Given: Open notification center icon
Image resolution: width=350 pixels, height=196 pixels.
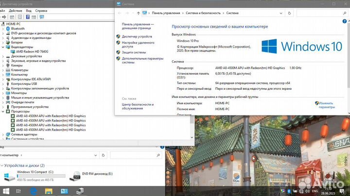Looking at the screenshot, I should point(342,191).
